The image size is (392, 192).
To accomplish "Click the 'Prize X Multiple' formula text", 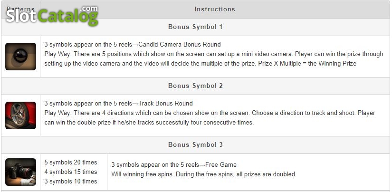I will (x=307, y=64).
